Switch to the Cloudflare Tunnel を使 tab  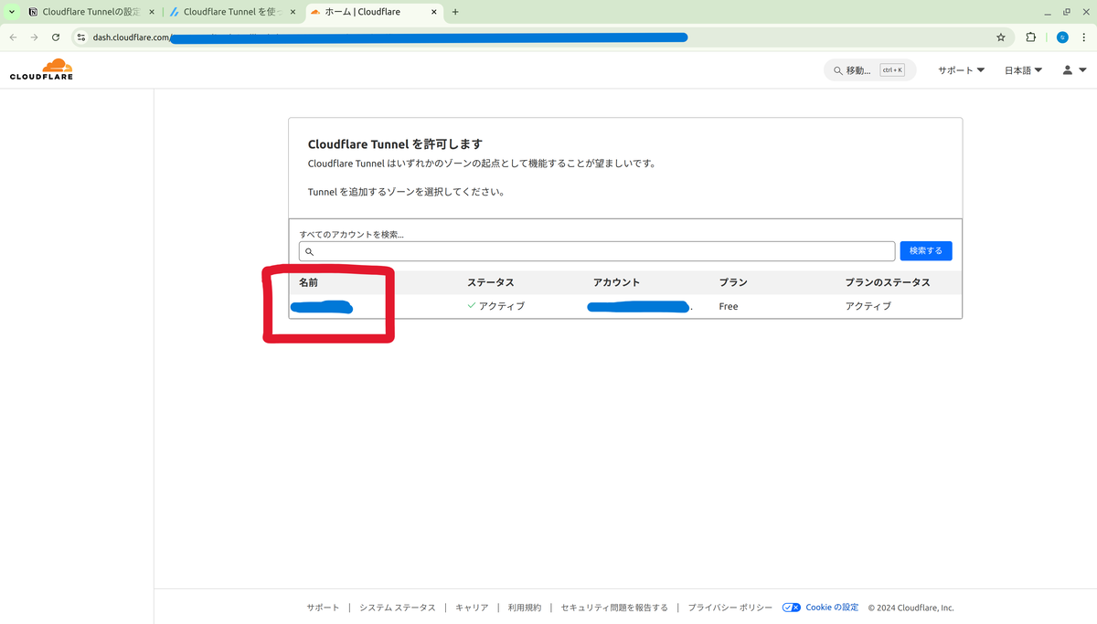(232, 12)
